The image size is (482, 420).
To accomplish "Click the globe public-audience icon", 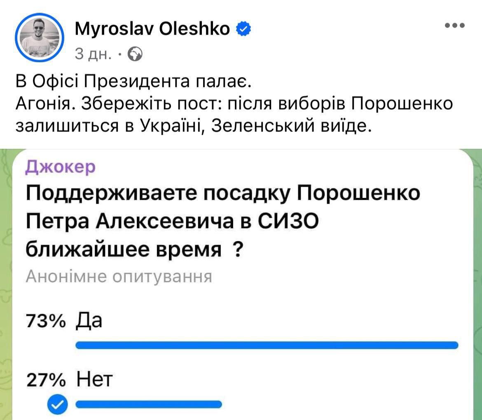I will (136, 54).
